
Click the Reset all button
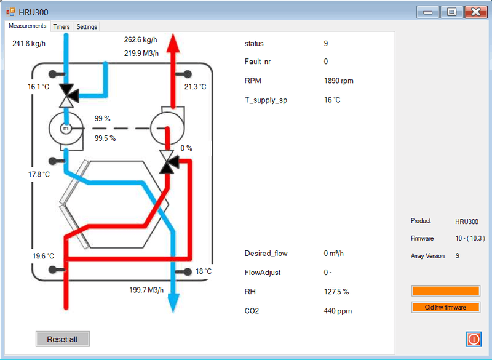click(x=63, y=339)
